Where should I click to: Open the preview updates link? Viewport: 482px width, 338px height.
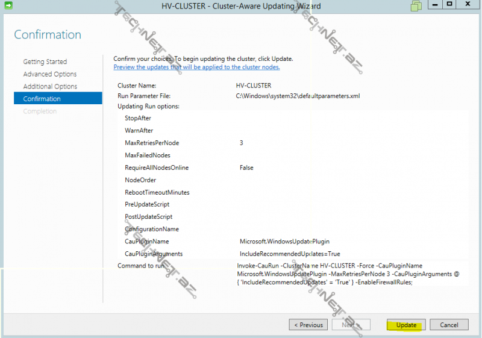(196, 67)
